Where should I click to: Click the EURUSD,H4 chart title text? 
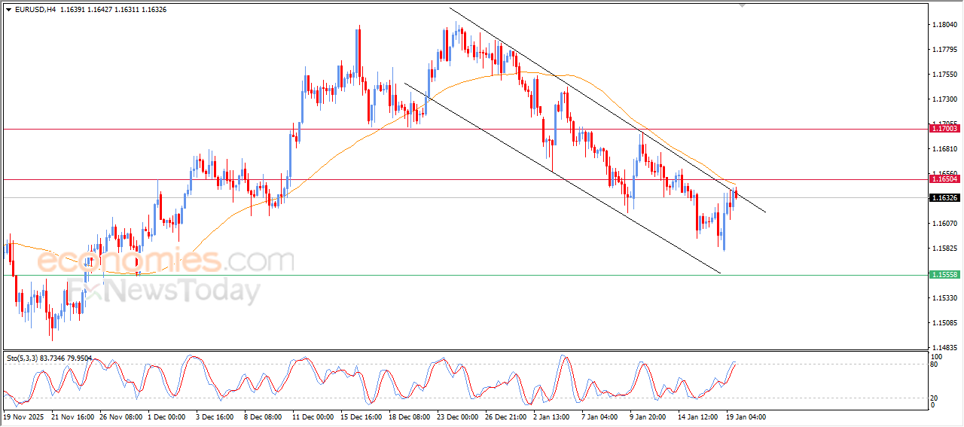[35, 9]
